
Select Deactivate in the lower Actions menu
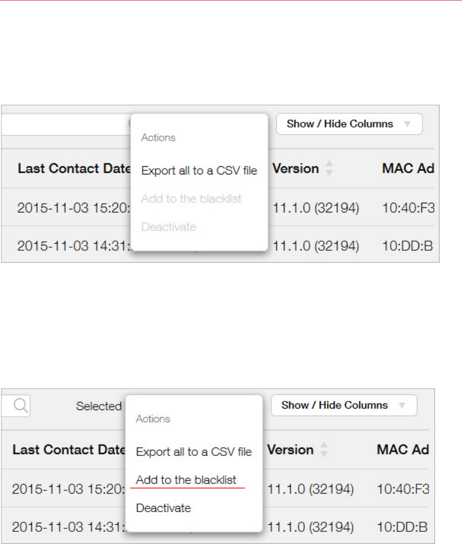coord(163,508)
